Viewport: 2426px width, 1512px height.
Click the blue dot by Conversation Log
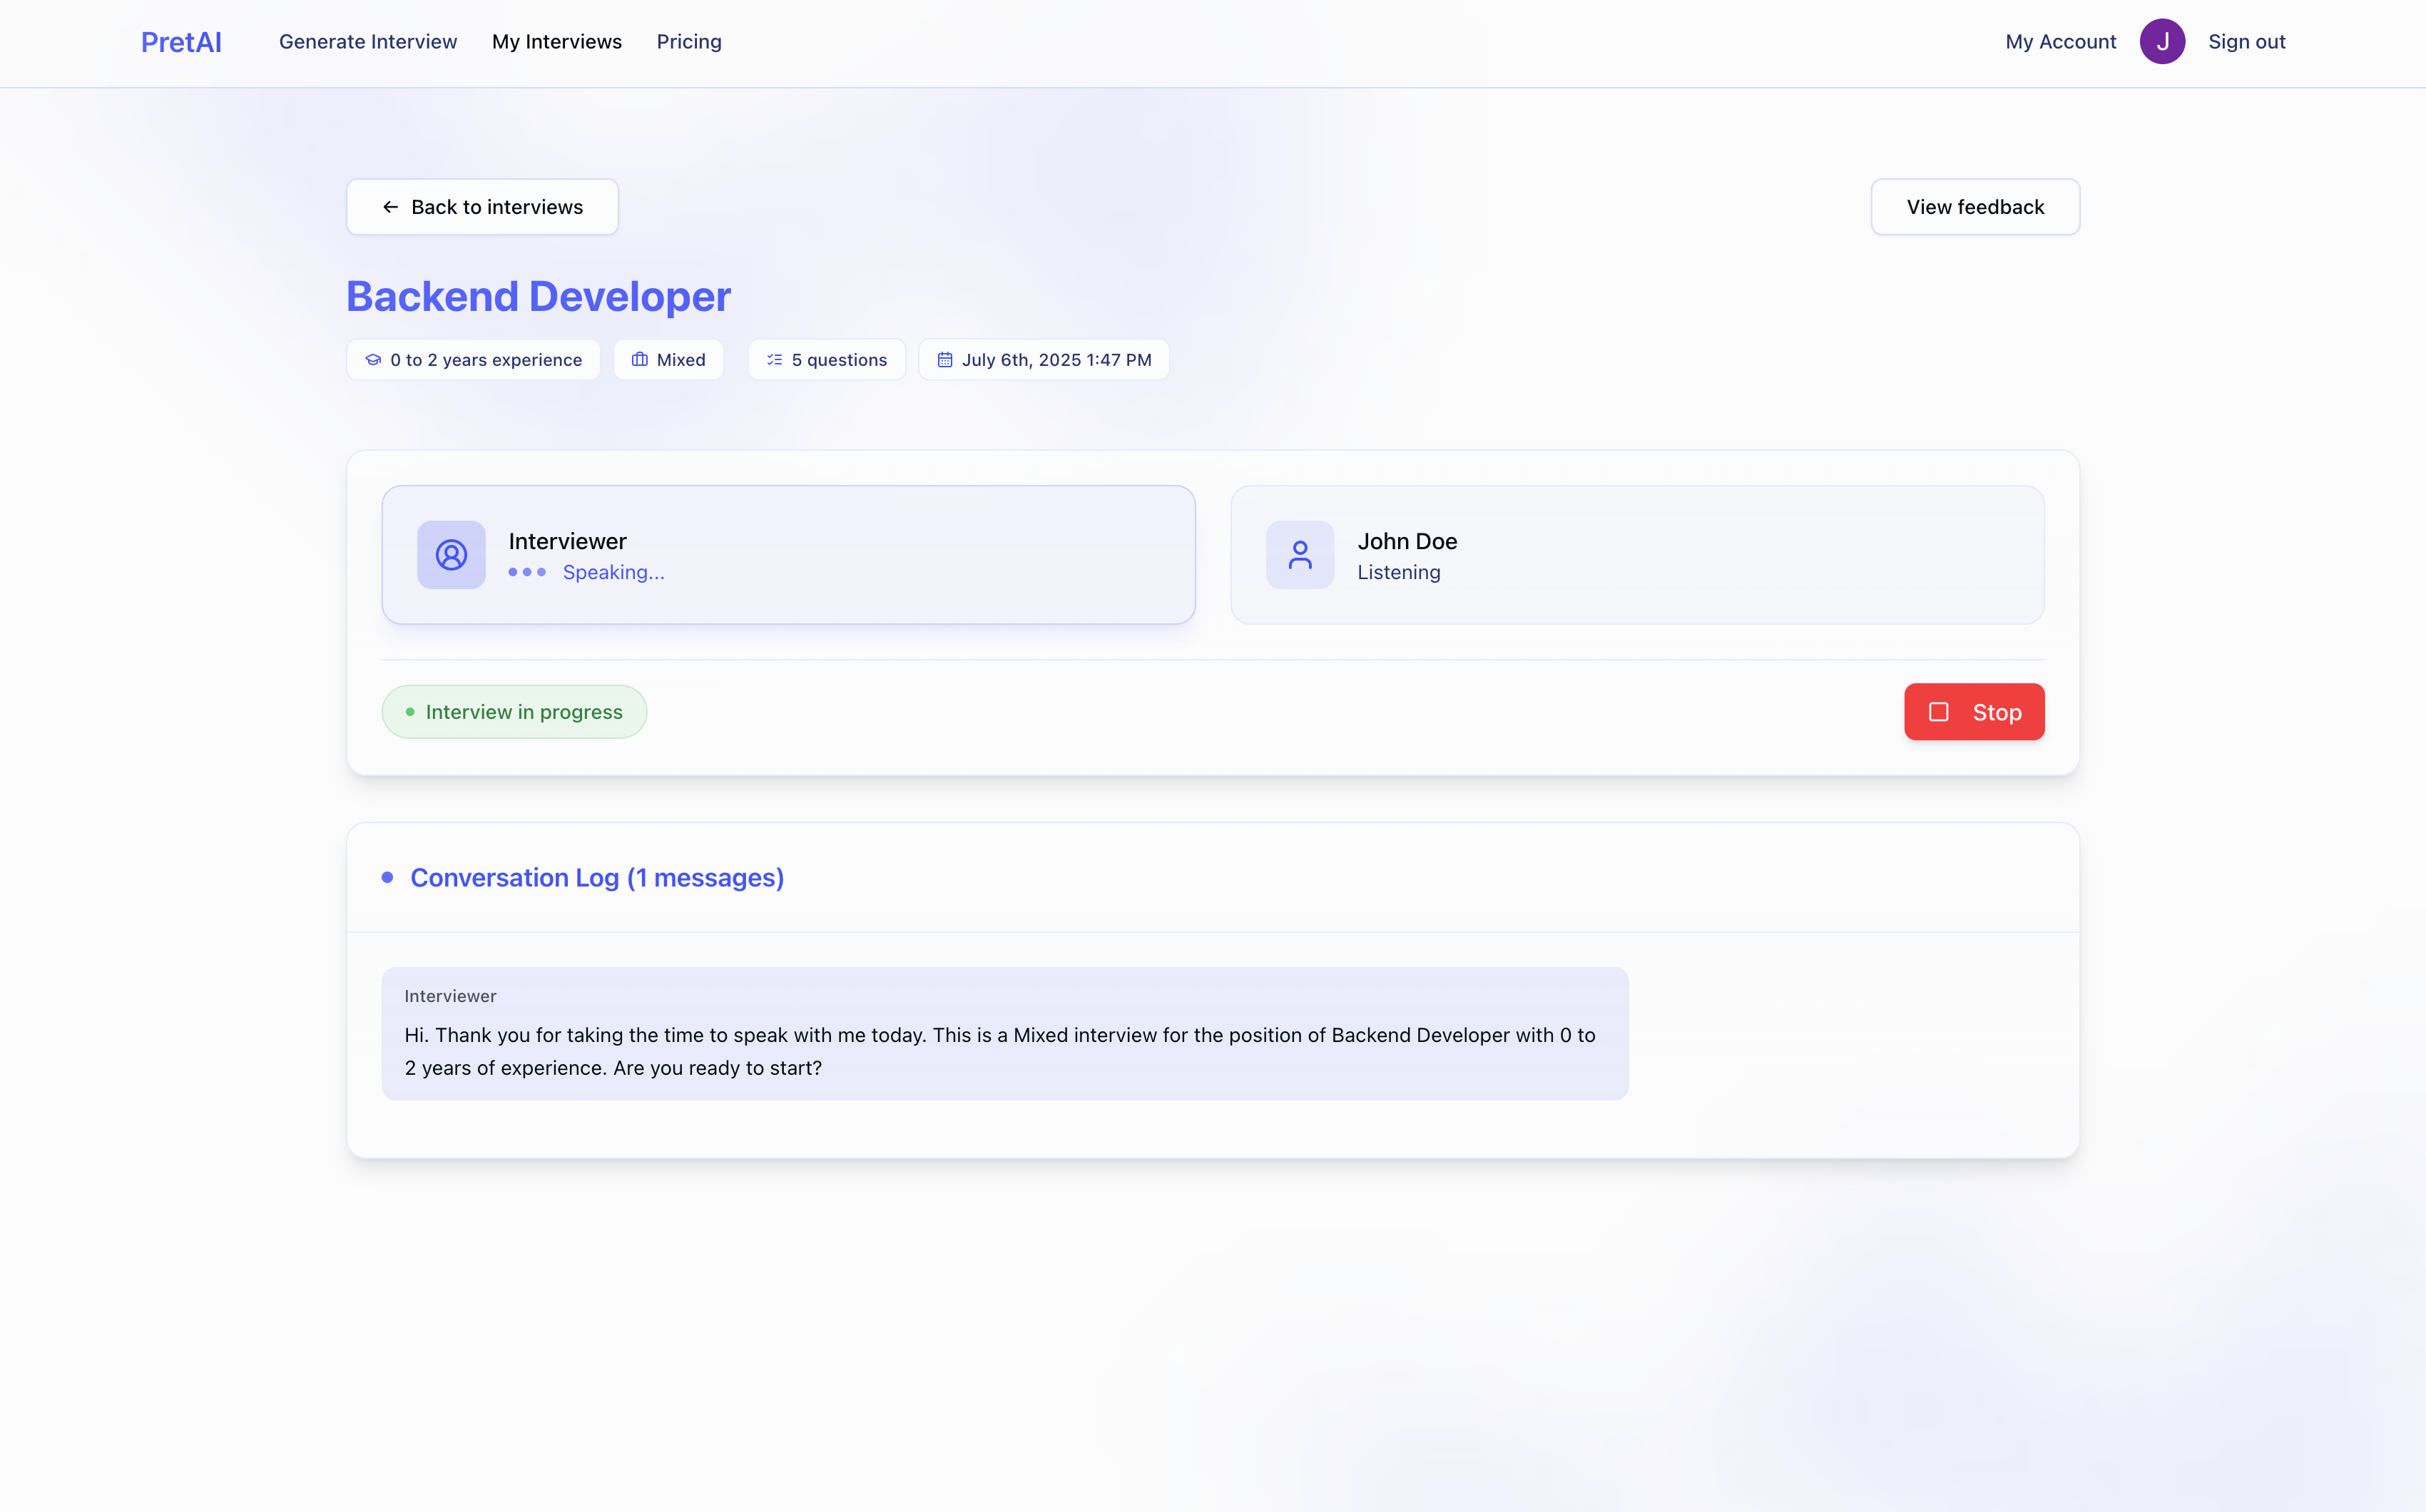[387, 878]
